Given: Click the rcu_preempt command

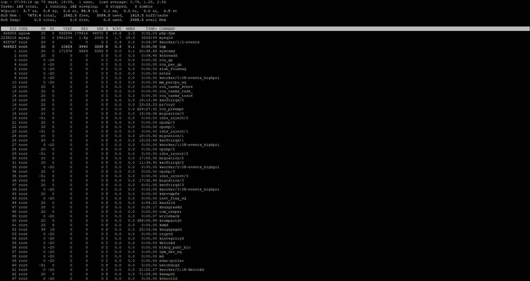Looking at the screenshot, I should [172, 109].
